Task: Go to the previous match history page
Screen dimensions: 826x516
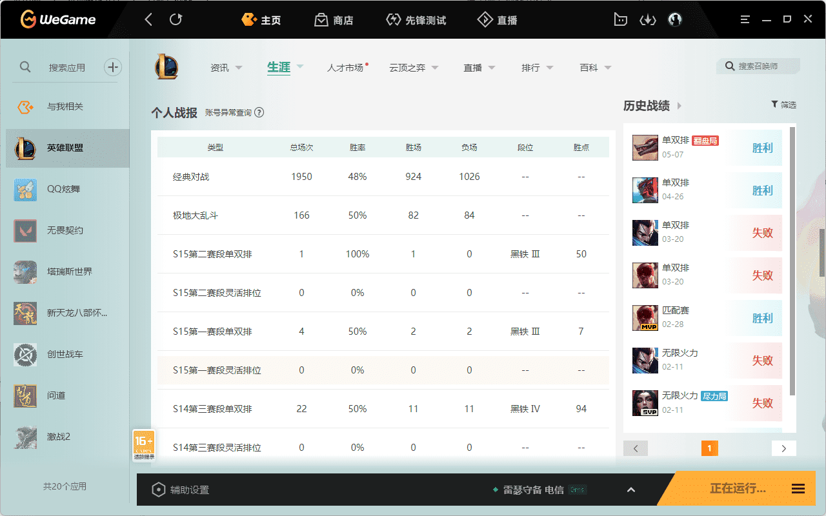Action: (x=636, y=448)
